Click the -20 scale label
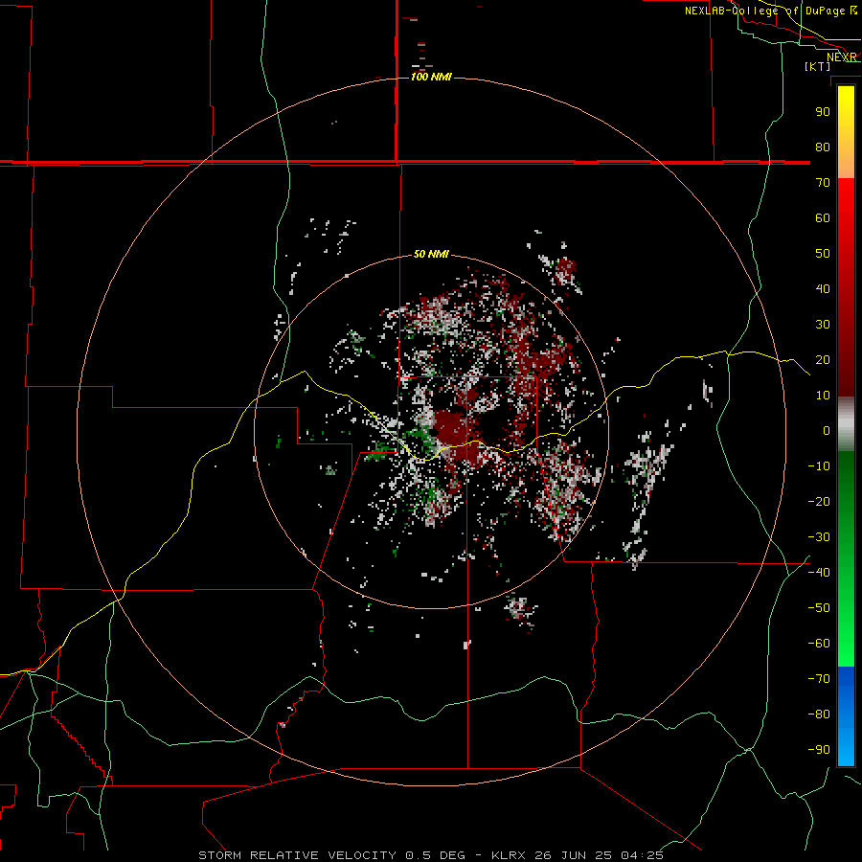Image resolution: width=862 pixels, height=862 pixels. coord(819,501)
